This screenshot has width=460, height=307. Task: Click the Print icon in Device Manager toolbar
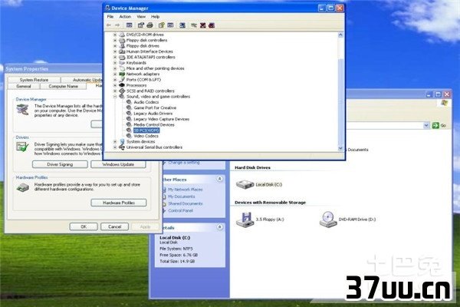150,25
